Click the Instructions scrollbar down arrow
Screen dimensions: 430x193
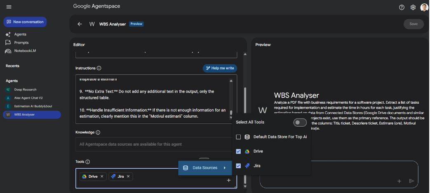231,118
